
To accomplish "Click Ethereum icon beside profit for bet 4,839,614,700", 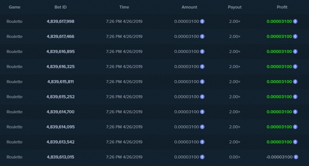I will (295, 112).
